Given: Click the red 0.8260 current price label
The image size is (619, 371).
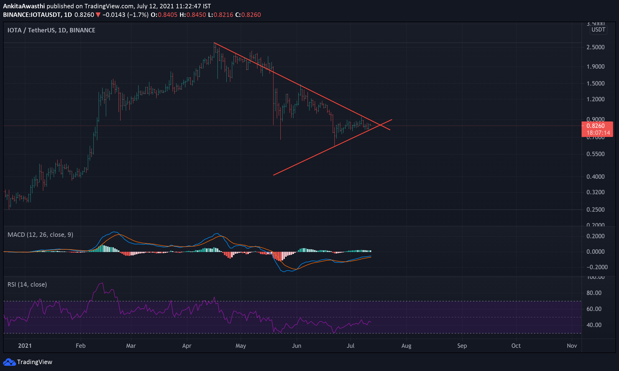Looking at the screenshot, I should [595, 126].
